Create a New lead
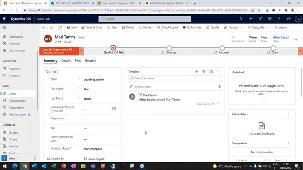Viewport: 303px width, 170px height. [112, 27]
